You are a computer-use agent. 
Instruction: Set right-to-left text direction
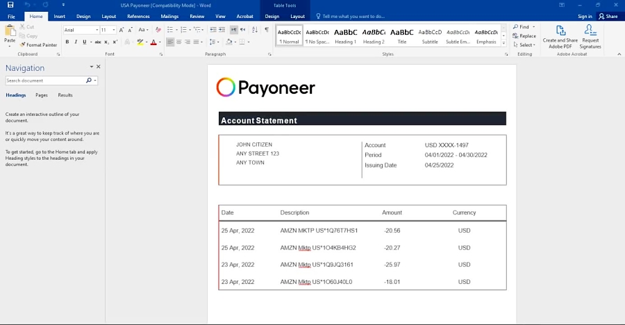point(242,30)
